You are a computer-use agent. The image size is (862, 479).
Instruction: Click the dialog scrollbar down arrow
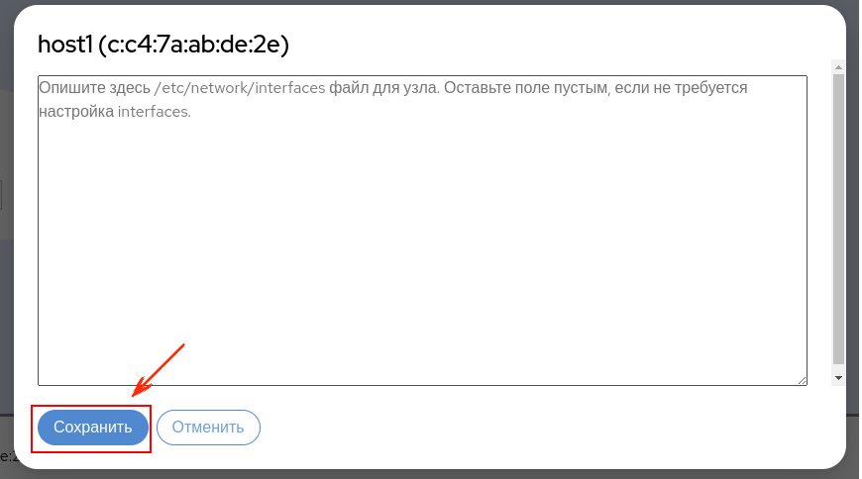click(x=838, y=378)
